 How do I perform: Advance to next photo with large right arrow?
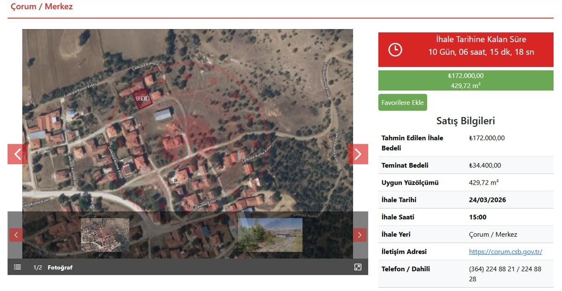click(x=358, y=154)
